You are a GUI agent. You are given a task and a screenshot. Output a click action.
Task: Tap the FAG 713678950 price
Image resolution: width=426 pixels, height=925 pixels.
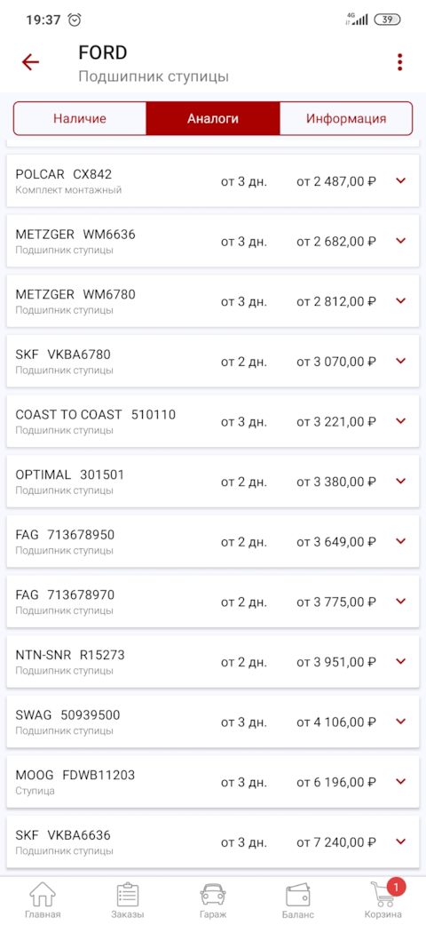(x=335, y=541)
